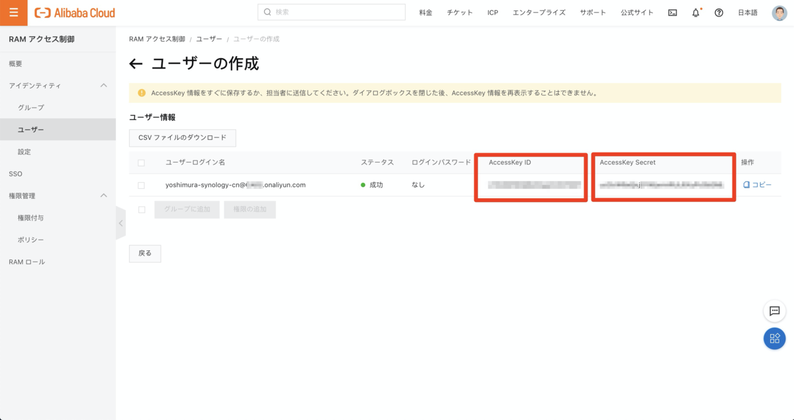The height and width of the screenshot is (420, 794).
Task: Open the chat feedback floating button
Action: 774,311
